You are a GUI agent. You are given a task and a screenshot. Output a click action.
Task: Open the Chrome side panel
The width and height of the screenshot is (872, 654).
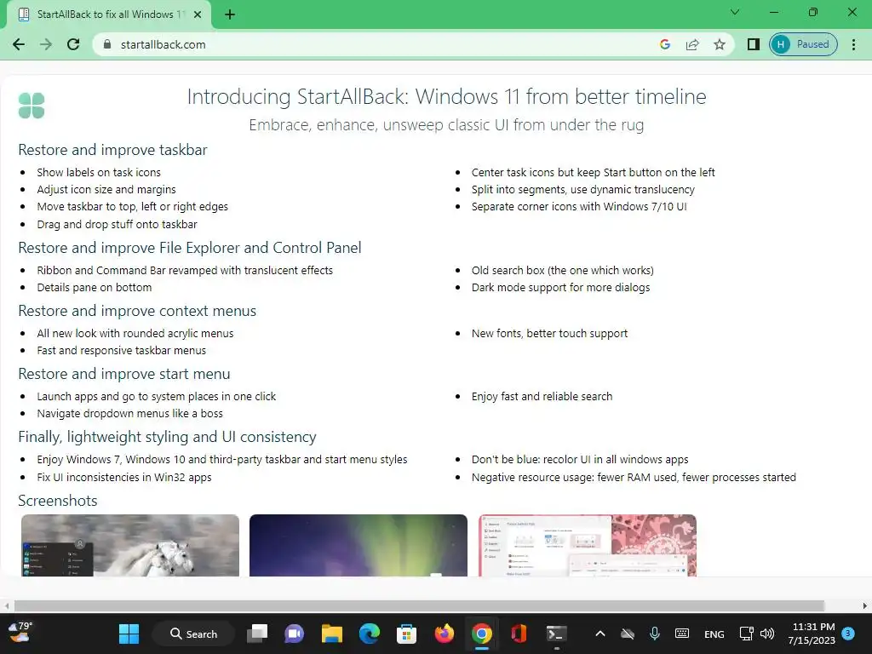click(754, 44)
